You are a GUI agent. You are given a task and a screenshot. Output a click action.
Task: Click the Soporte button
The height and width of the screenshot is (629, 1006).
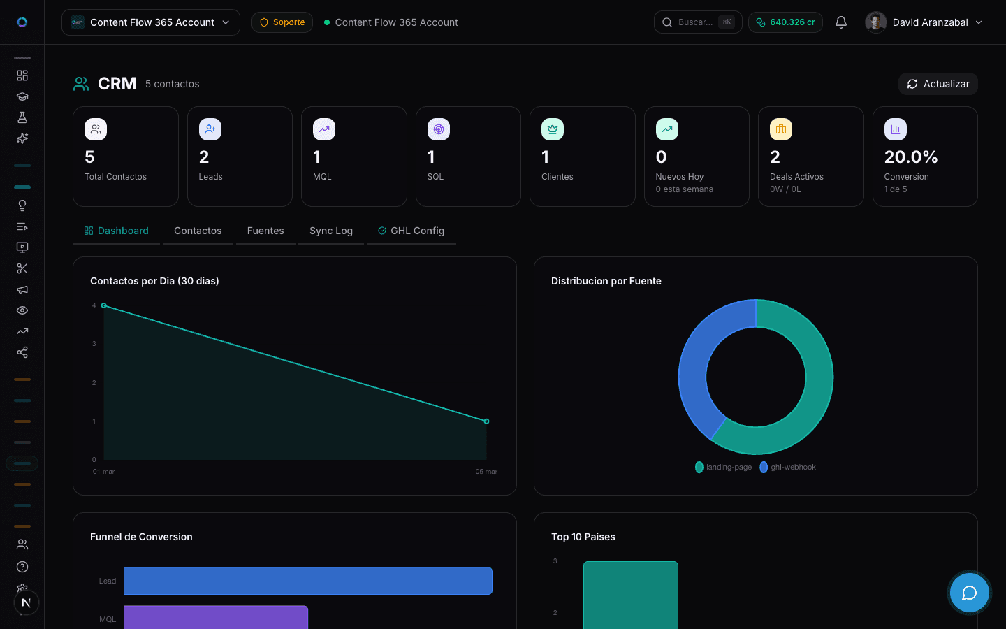[x=282, y=22]
